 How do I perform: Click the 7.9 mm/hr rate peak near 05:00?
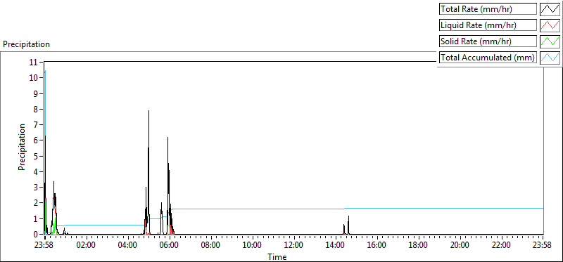point(148,111)
